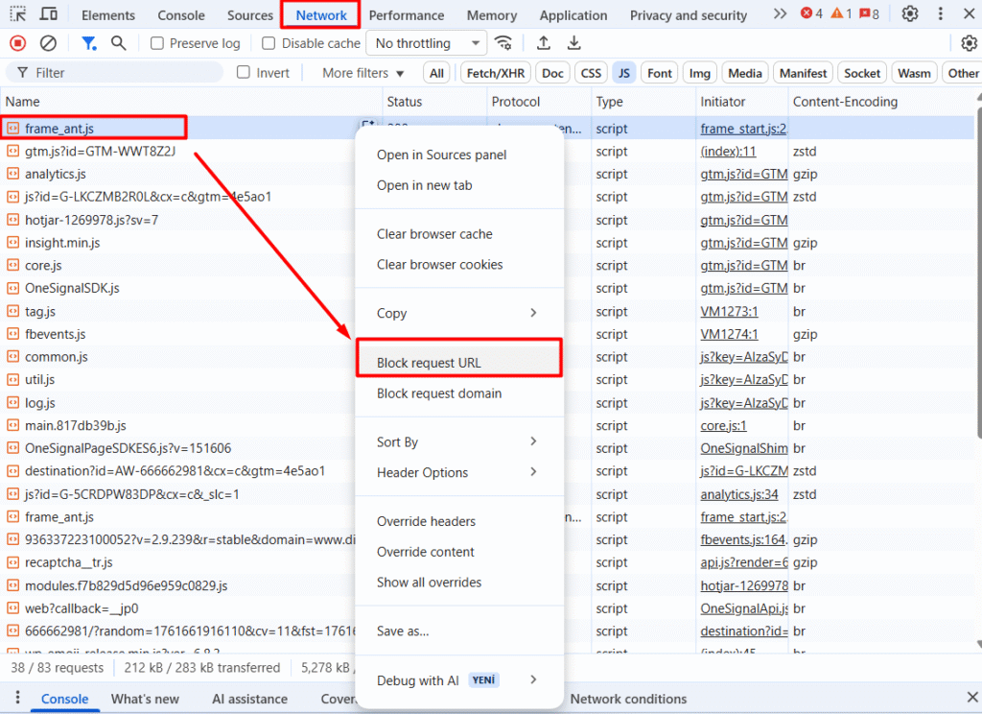Image resolution: width=982 pixels, height=714 pixels.
Task: Select the Fetch/XHR filter button
Action: coord(495,73)
